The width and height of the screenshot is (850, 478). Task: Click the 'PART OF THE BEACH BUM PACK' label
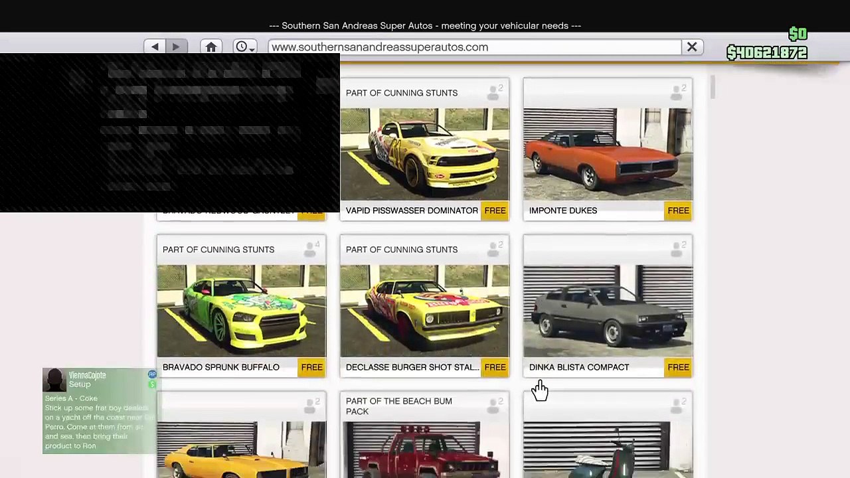click(x=399, y=406)
